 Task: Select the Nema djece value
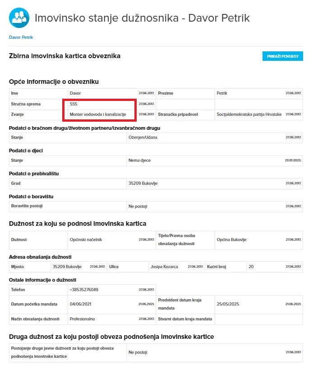[139, 160]
